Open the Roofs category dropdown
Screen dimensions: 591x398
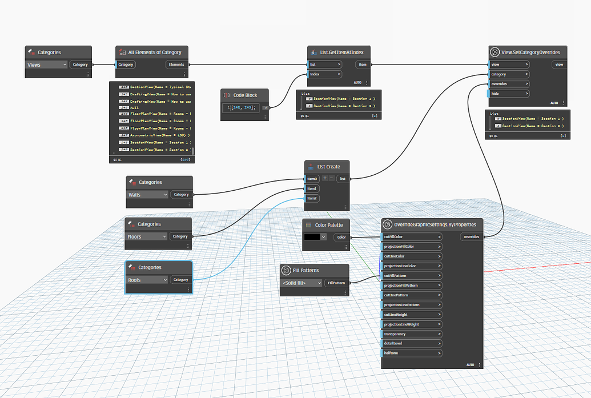click(147, 280)
